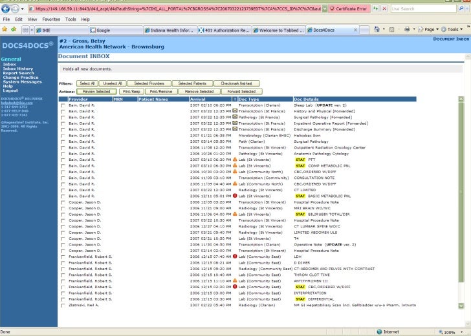This screenshot has width=471, height=336.
Task: Open the Page menu dropdown
Action: click(428, 30)
